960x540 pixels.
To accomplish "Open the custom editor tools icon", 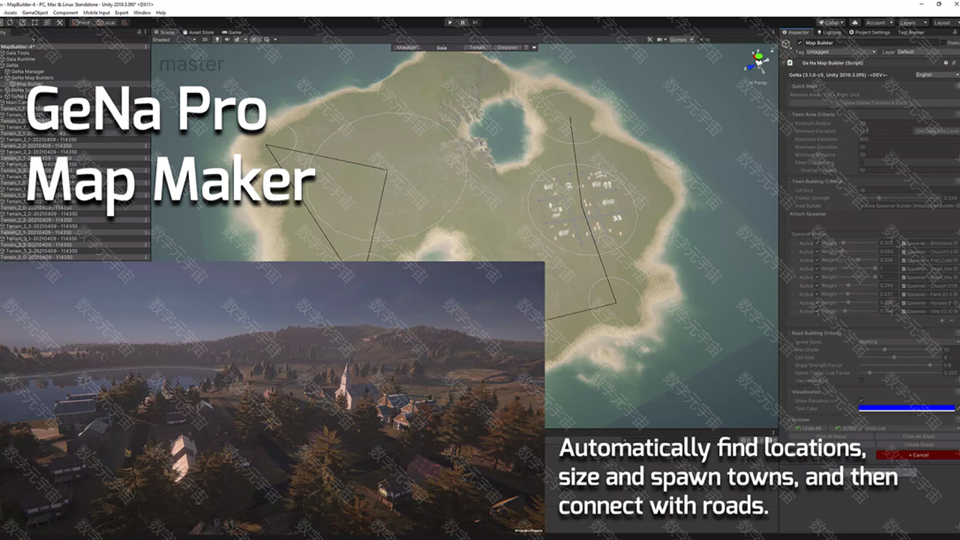I will click(60, 22).
